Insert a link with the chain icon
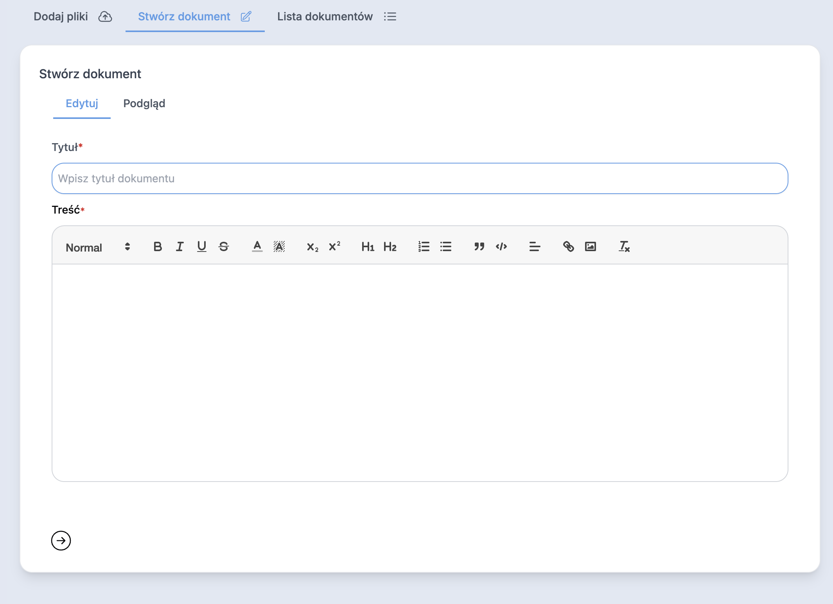Image resolution: width=833 pixels, height=604 pixels. pyautogui.click(x=568, y=246)
